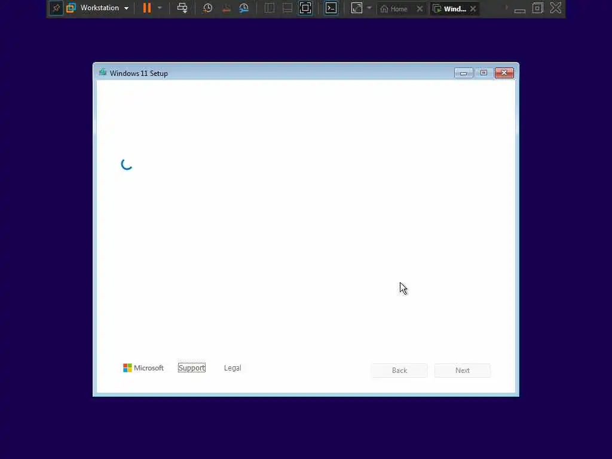Close the Home tab
This screenshot has width=612, height=459.
(420, 8)
